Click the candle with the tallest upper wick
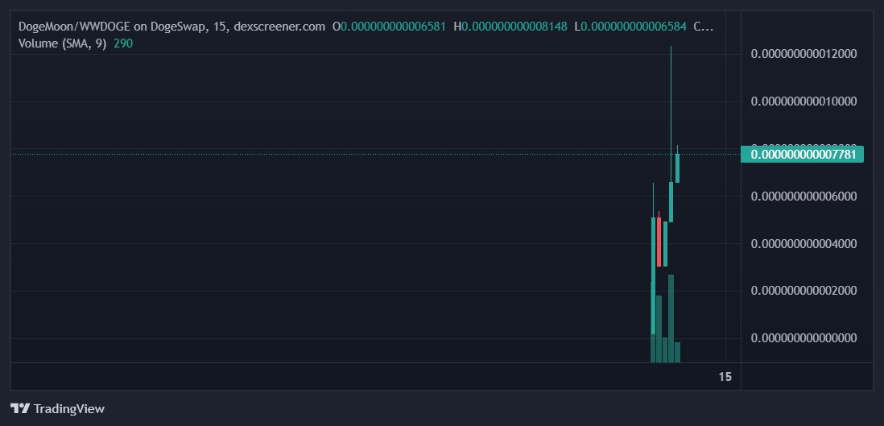The width and height of the screenshot is (884, 426). pyautogui.click(x=671, y=201)
